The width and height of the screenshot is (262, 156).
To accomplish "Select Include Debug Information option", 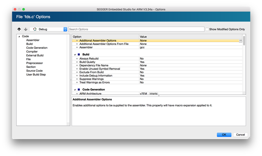I will click(x=157, y=76).
